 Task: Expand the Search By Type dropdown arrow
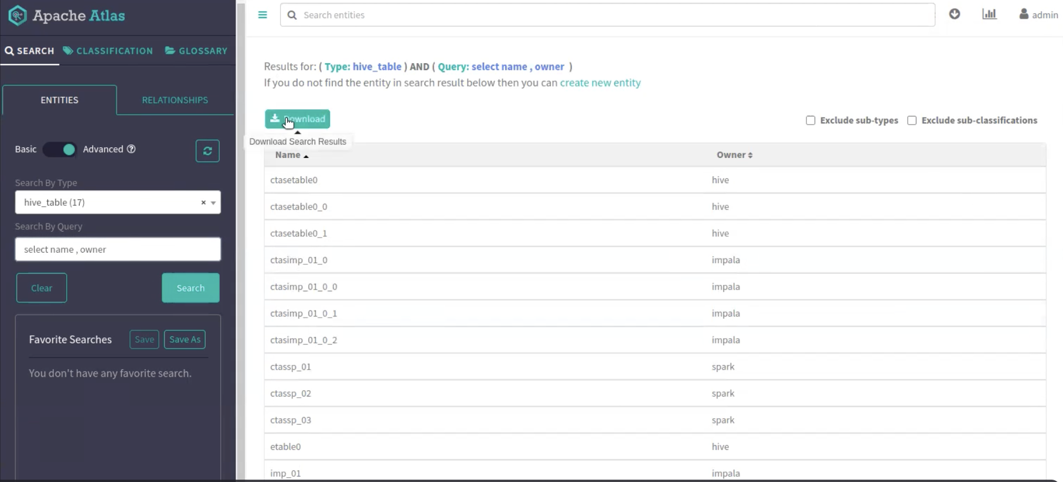[213, 203]
